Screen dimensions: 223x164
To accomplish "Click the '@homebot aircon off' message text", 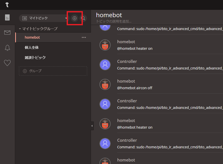I will (135, 88).
